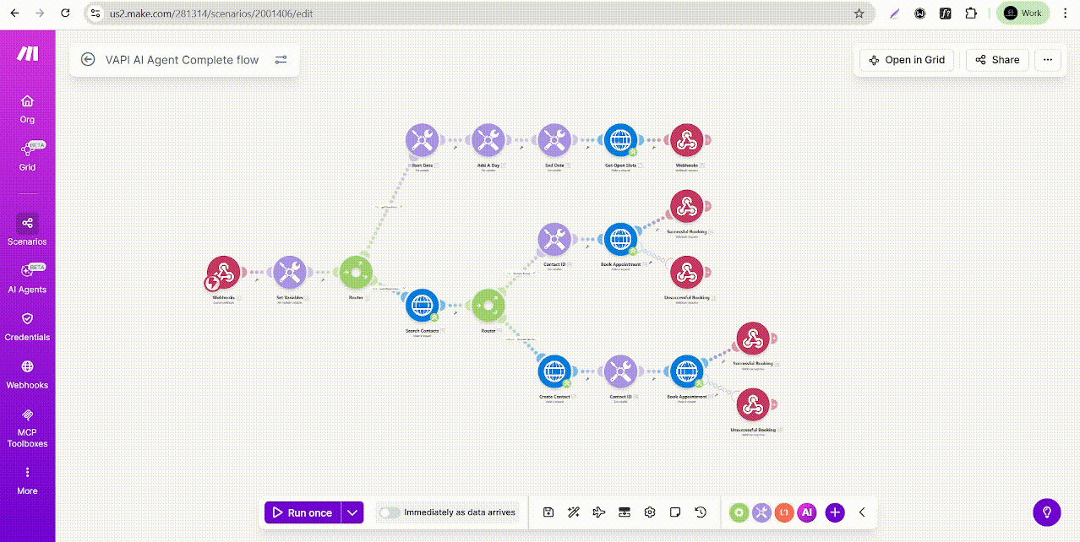Click the scenario title VAPI AI Agent Complete flow
Screen dimensions: 1080x542
coord(182,60)
